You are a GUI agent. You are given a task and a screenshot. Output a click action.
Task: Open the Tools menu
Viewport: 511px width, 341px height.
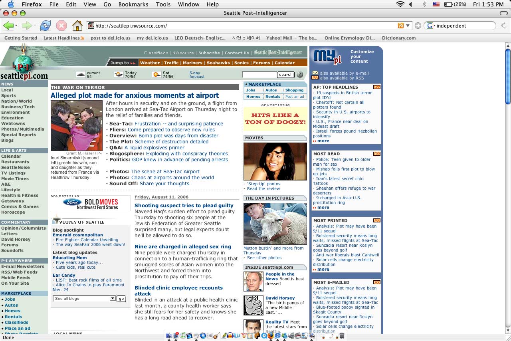tap(163, 4)
